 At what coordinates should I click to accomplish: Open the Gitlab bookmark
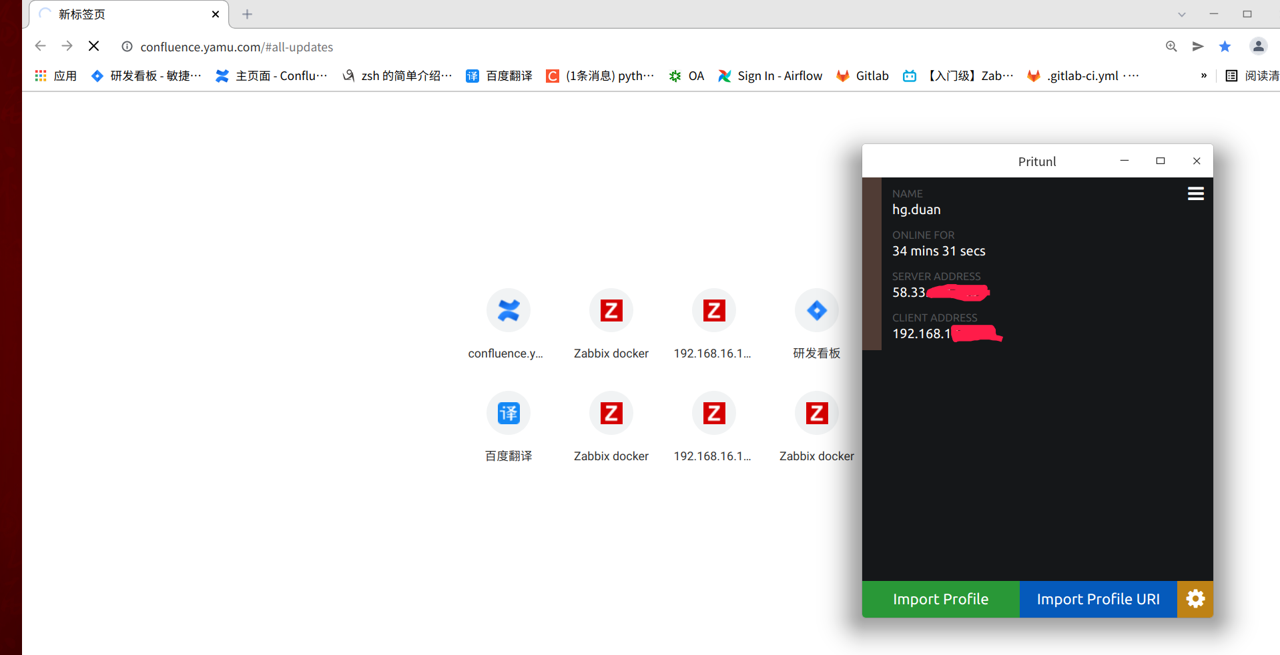pos(862,76)
